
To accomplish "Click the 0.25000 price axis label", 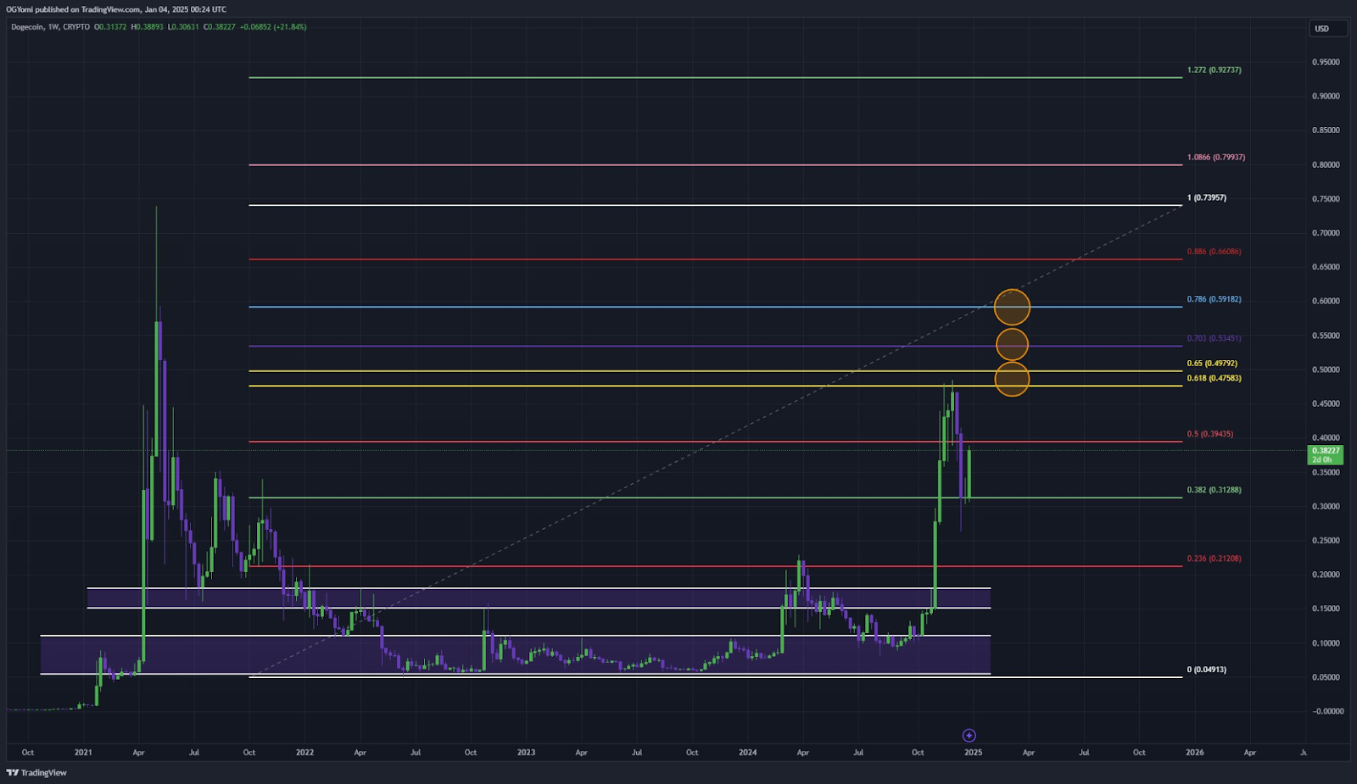I will click(x=1326, y=541).
